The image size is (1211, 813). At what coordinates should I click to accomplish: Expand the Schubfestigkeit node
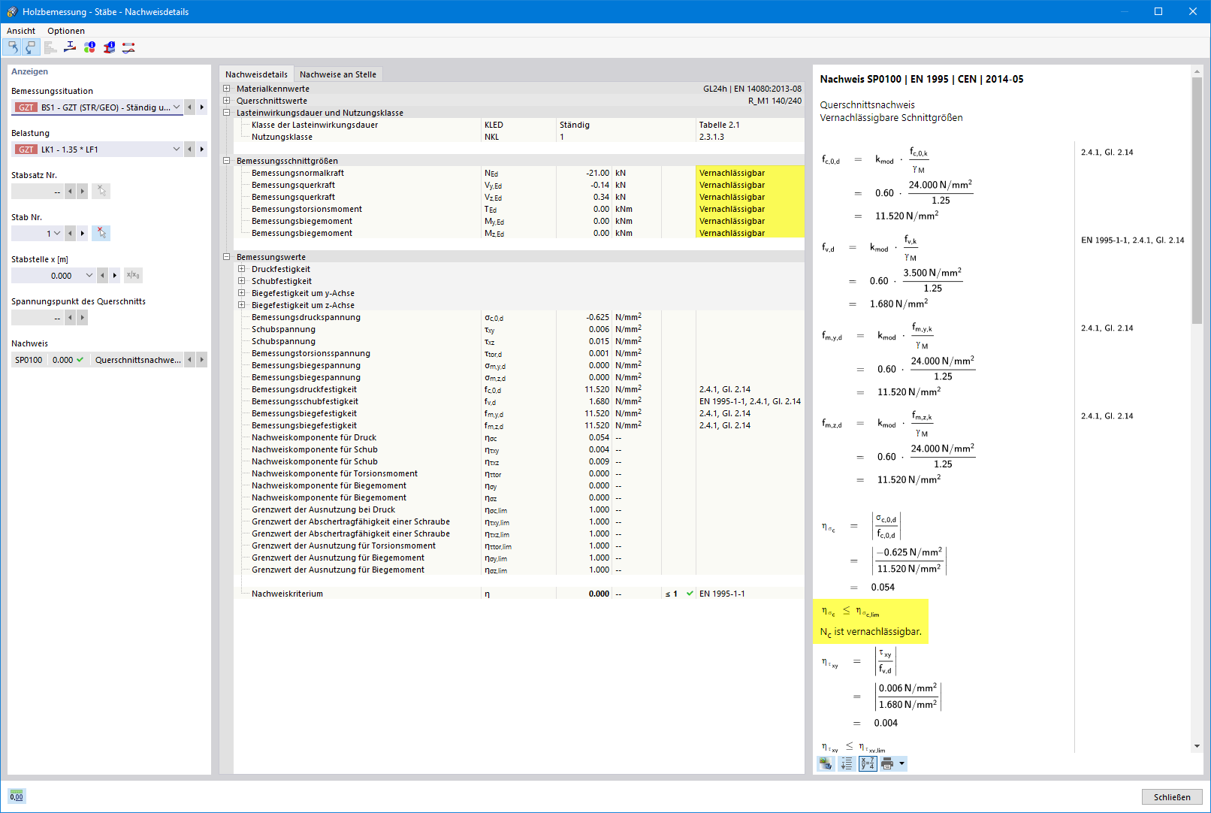(242, 281)
